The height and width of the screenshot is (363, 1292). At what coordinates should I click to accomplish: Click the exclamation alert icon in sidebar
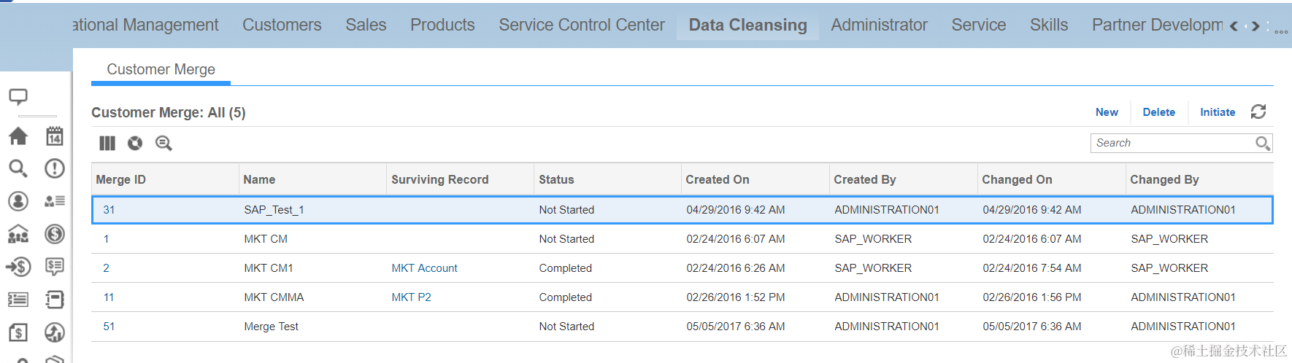55,168
